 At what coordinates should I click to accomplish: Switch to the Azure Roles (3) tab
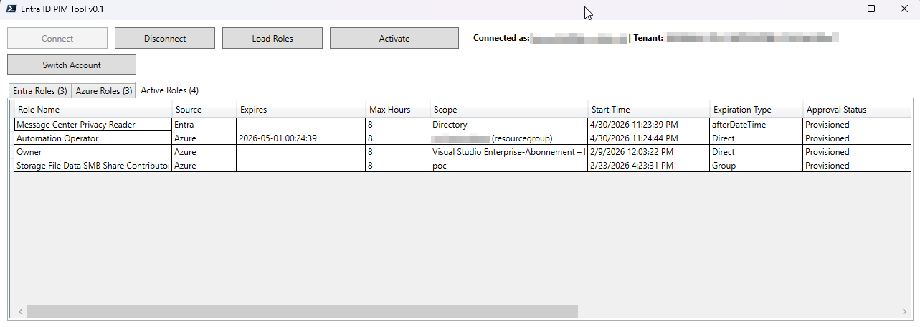[104, 91]
